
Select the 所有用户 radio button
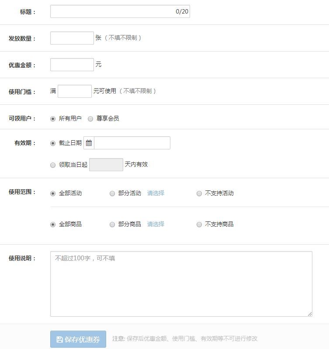53,119
